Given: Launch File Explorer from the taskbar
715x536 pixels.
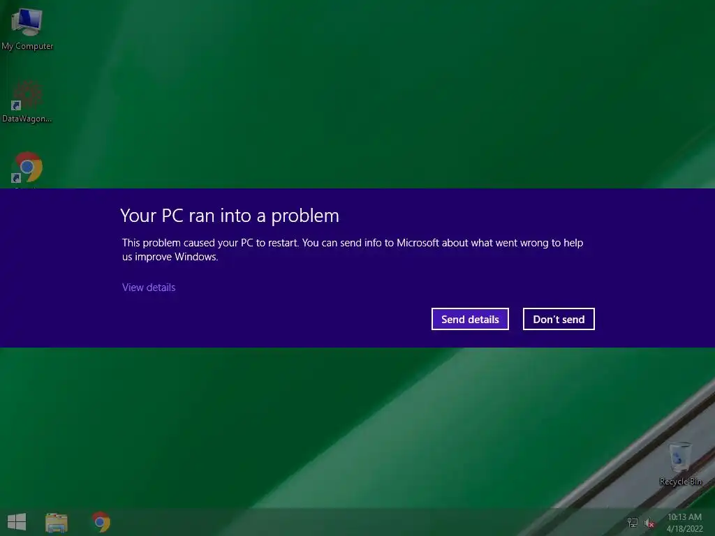Looking at the screenshot, I should pyautogui.click(x=57, y=522).
